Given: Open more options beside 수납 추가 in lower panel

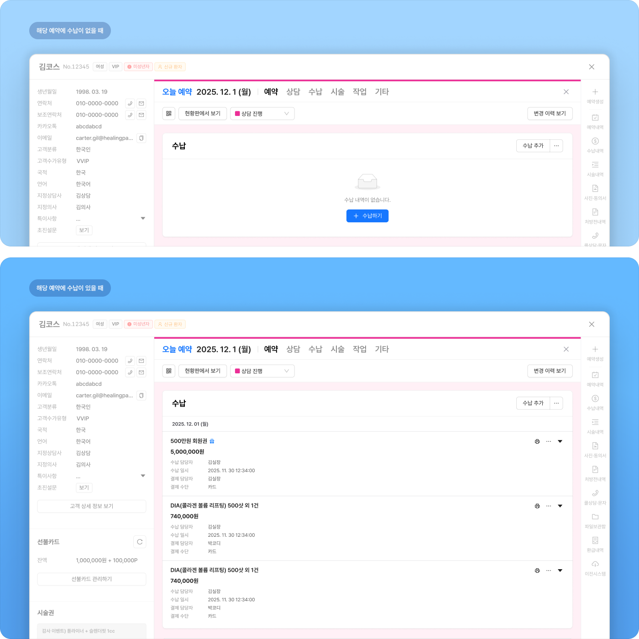Looking at the screenshot, I should pyautogui.click(x=556, y=403).
